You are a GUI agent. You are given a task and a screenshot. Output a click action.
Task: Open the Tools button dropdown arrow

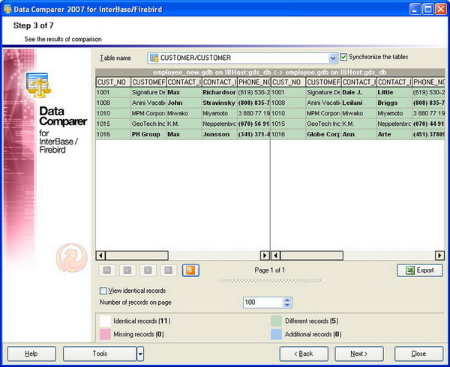tap(140, 354)
